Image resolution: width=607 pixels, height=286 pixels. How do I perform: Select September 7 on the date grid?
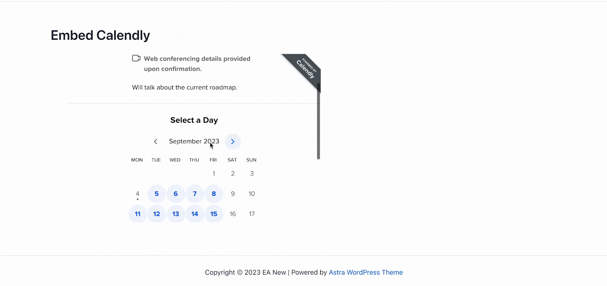click(x=195, y=194)
